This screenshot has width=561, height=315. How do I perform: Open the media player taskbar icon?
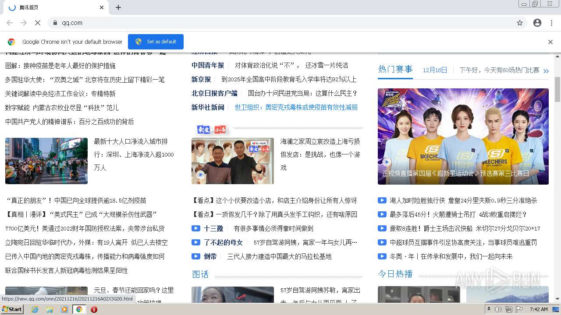pyautogui.click(x=64, y=309)
